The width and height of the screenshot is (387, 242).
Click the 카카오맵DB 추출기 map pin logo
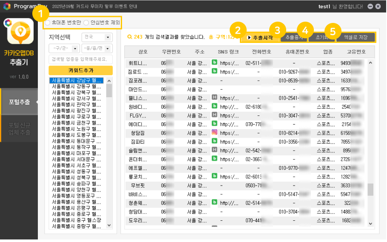coord(19,33)
